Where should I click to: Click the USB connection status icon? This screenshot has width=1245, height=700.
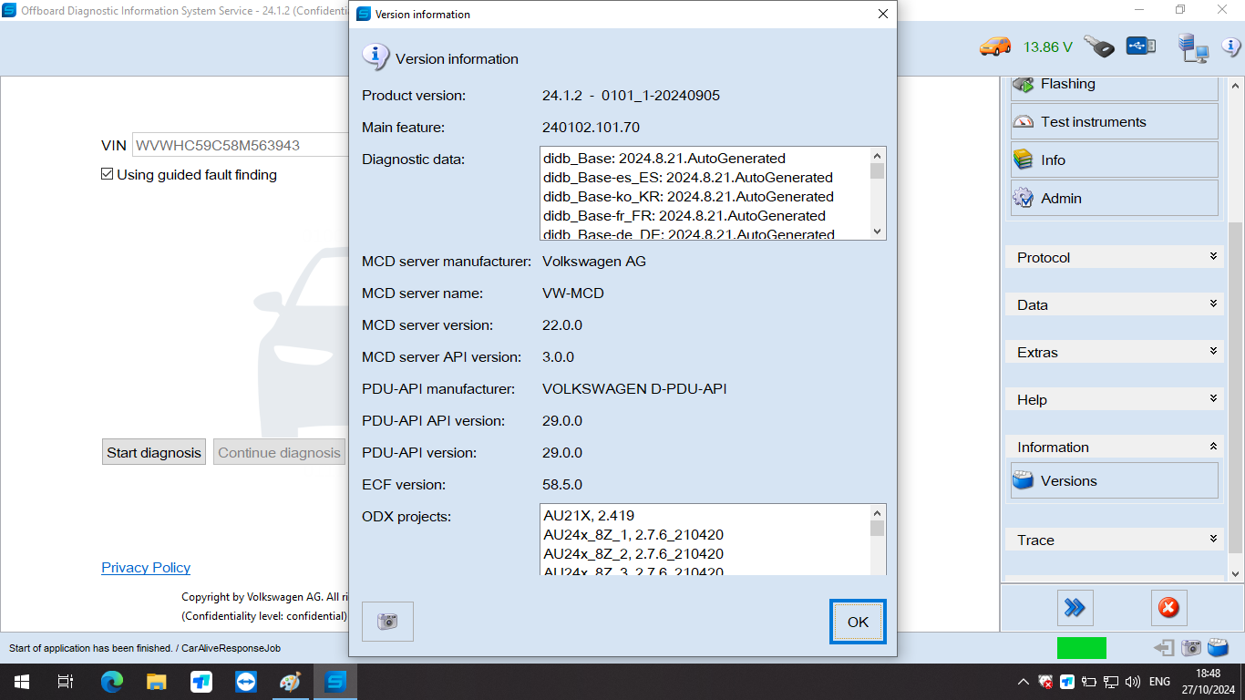click(x=1140, y=46)
